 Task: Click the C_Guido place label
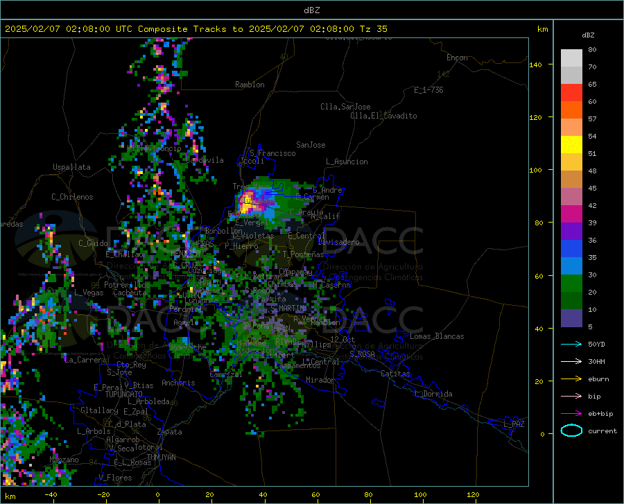[93, 243]
